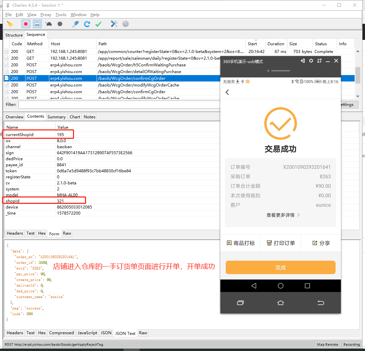This screenshot has height=351, width=365.
Task: Click the mirror tool recent-apps icon
Action: click(x=240, y=303)
